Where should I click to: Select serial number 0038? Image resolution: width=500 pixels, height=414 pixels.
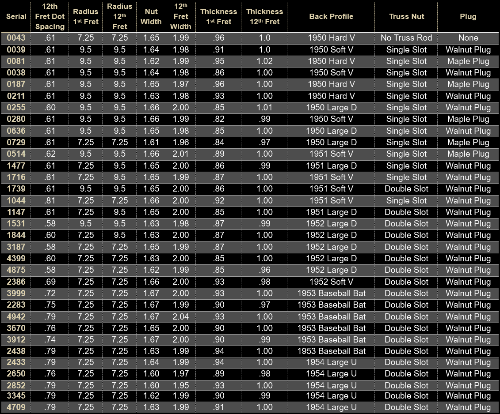click(16, 73)
